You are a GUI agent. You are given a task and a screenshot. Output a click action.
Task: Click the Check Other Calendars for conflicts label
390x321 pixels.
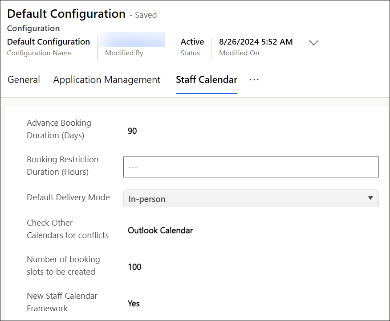[68, 229]
